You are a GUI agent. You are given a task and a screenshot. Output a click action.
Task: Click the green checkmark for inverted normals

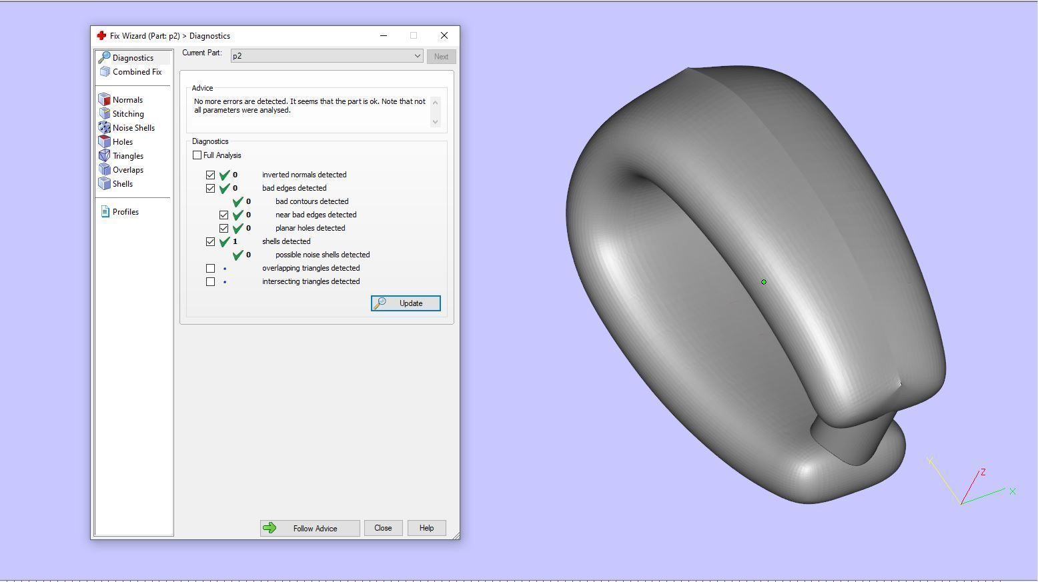[225, 175]
